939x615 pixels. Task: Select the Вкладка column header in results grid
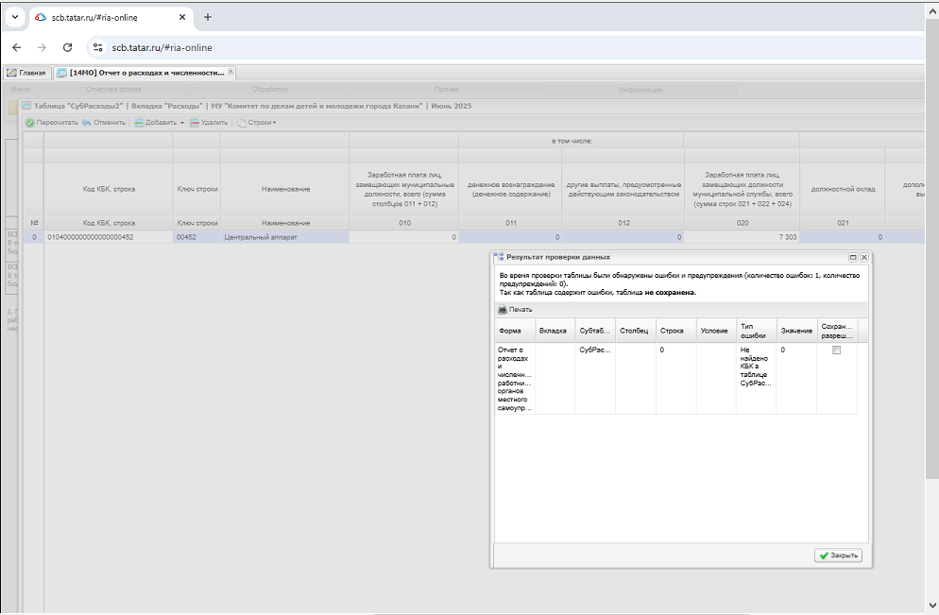click(555, 331)
